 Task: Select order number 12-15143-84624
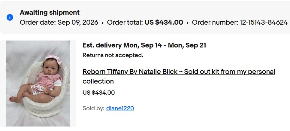coord(264,23)
